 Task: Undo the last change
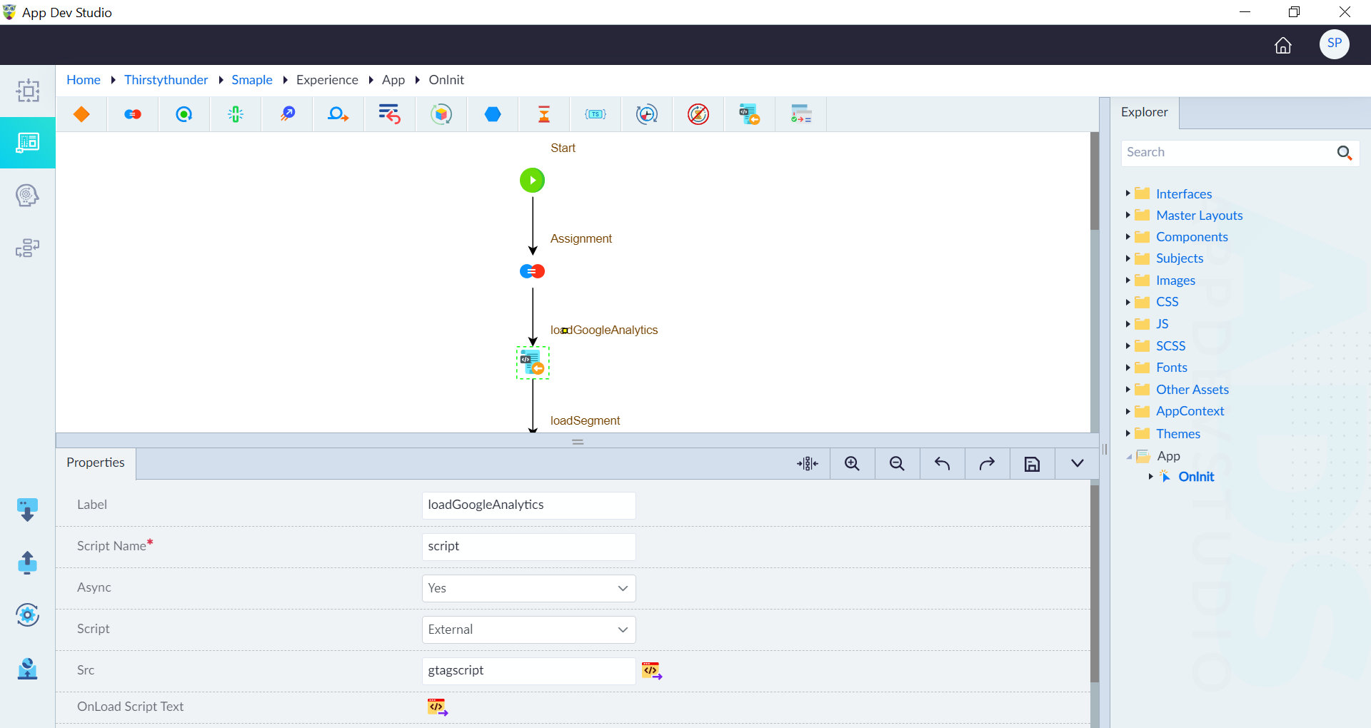pos(943,464)
